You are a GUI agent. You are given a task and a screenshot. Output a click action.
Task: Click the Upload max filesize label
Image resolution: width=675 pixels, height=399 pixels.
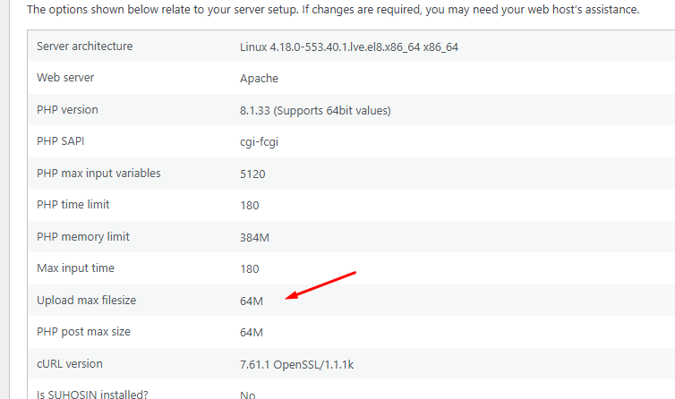tap(86, 300)
